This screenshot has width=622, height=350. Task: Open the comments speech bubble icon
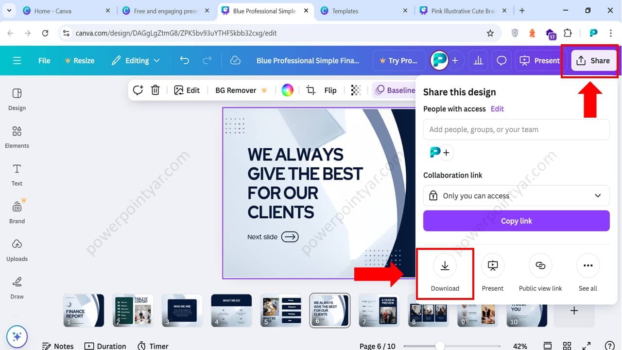[x=501, y=61]
